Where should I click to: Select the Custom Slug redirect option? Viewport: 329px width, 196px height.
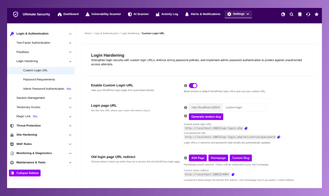[241, 158]
